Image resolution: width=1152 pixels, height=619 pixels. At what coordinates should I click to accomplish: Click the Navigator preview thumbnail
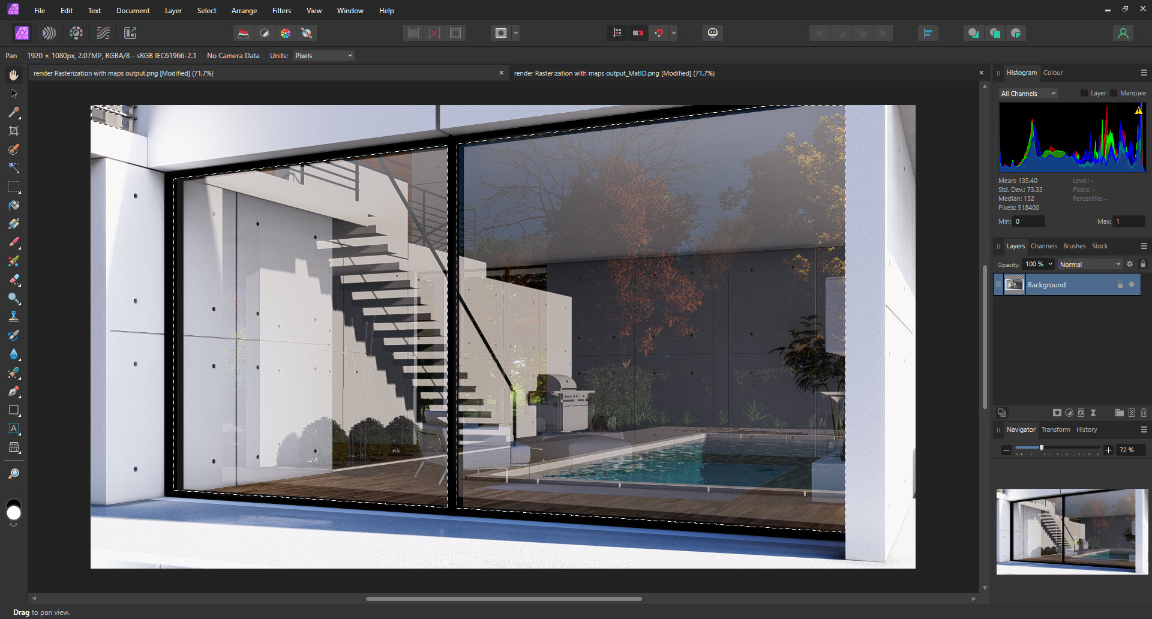click(1072, 531)
